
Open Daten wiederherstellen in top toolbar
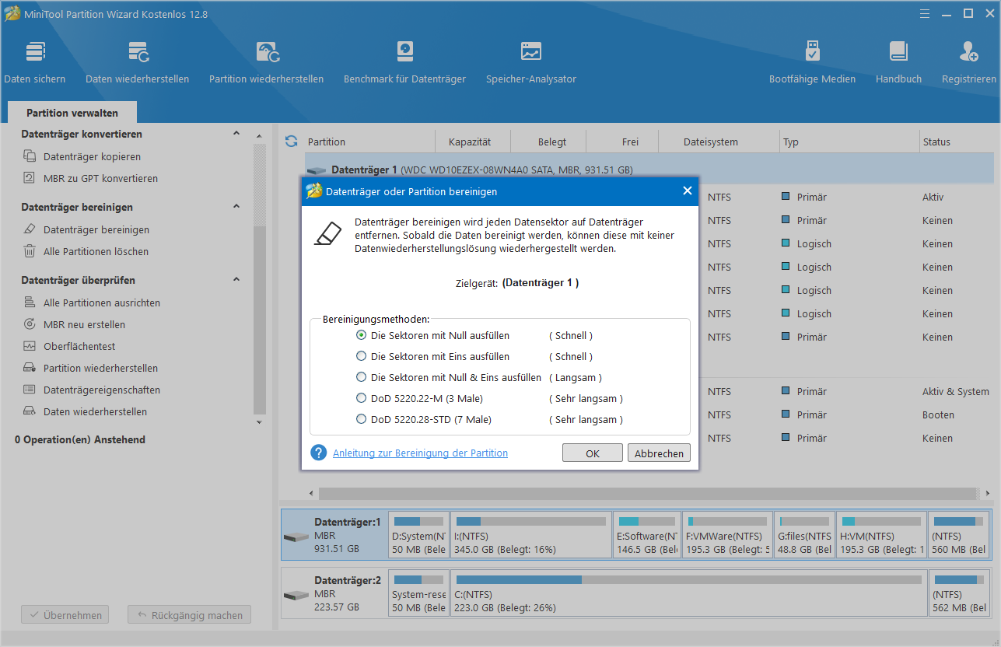(x=138, y=62)
